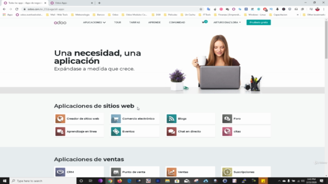Open Firefox from the taskbar

pyautogui.click(x=119, y=181)
